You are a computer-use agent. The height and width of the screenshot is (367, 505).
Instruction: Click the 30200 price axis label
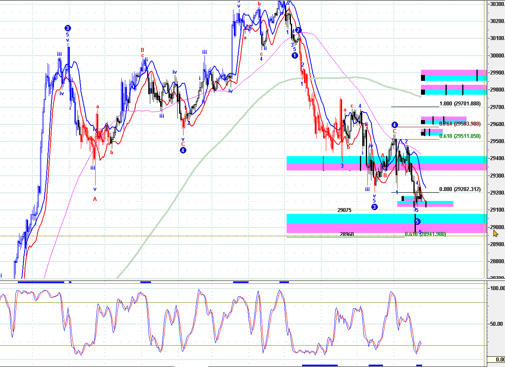coord(497,21)
